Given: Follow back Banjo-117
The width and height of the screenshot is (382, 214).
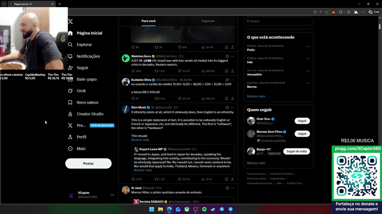Looking at the screenshot, I should 296,151.
